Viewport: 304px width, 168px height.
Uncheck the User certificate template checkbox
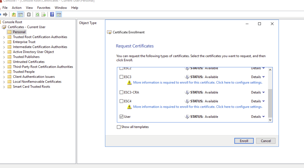[121, 117]
